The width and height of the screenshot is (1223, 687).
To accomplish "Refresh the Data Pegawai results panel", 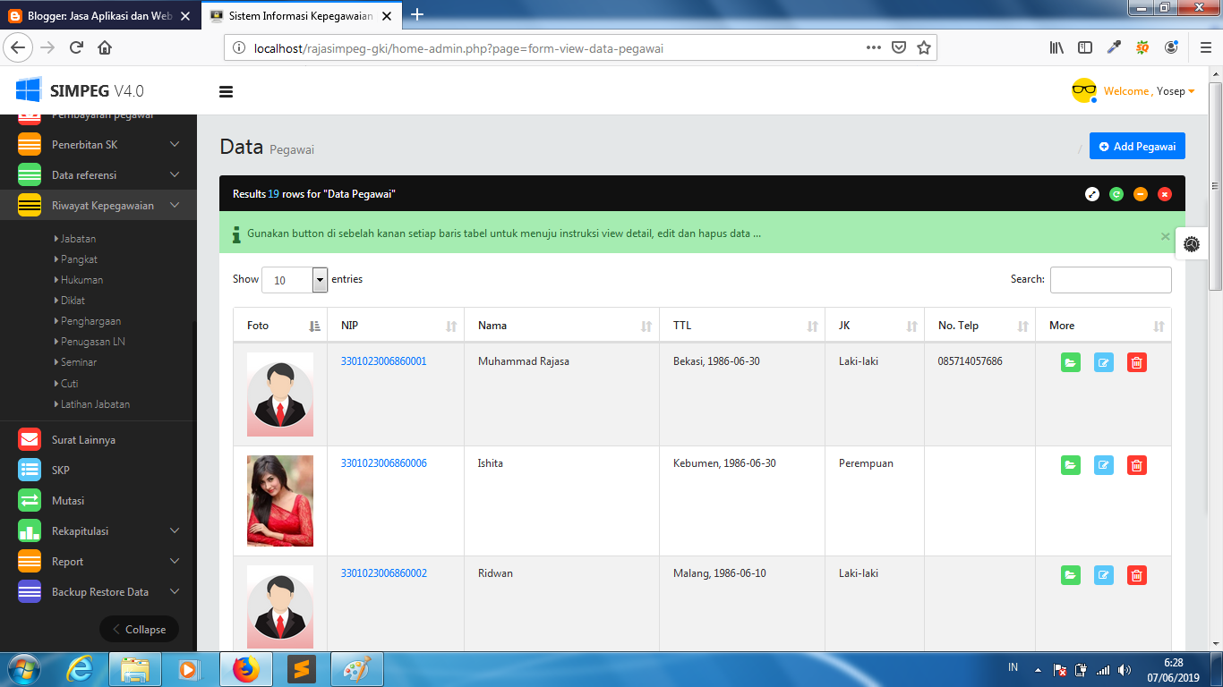I will (1116, 194).
